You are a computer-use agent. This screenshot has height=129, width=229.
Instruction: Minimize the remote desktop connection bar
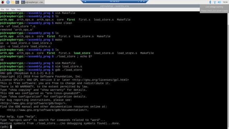138,1
